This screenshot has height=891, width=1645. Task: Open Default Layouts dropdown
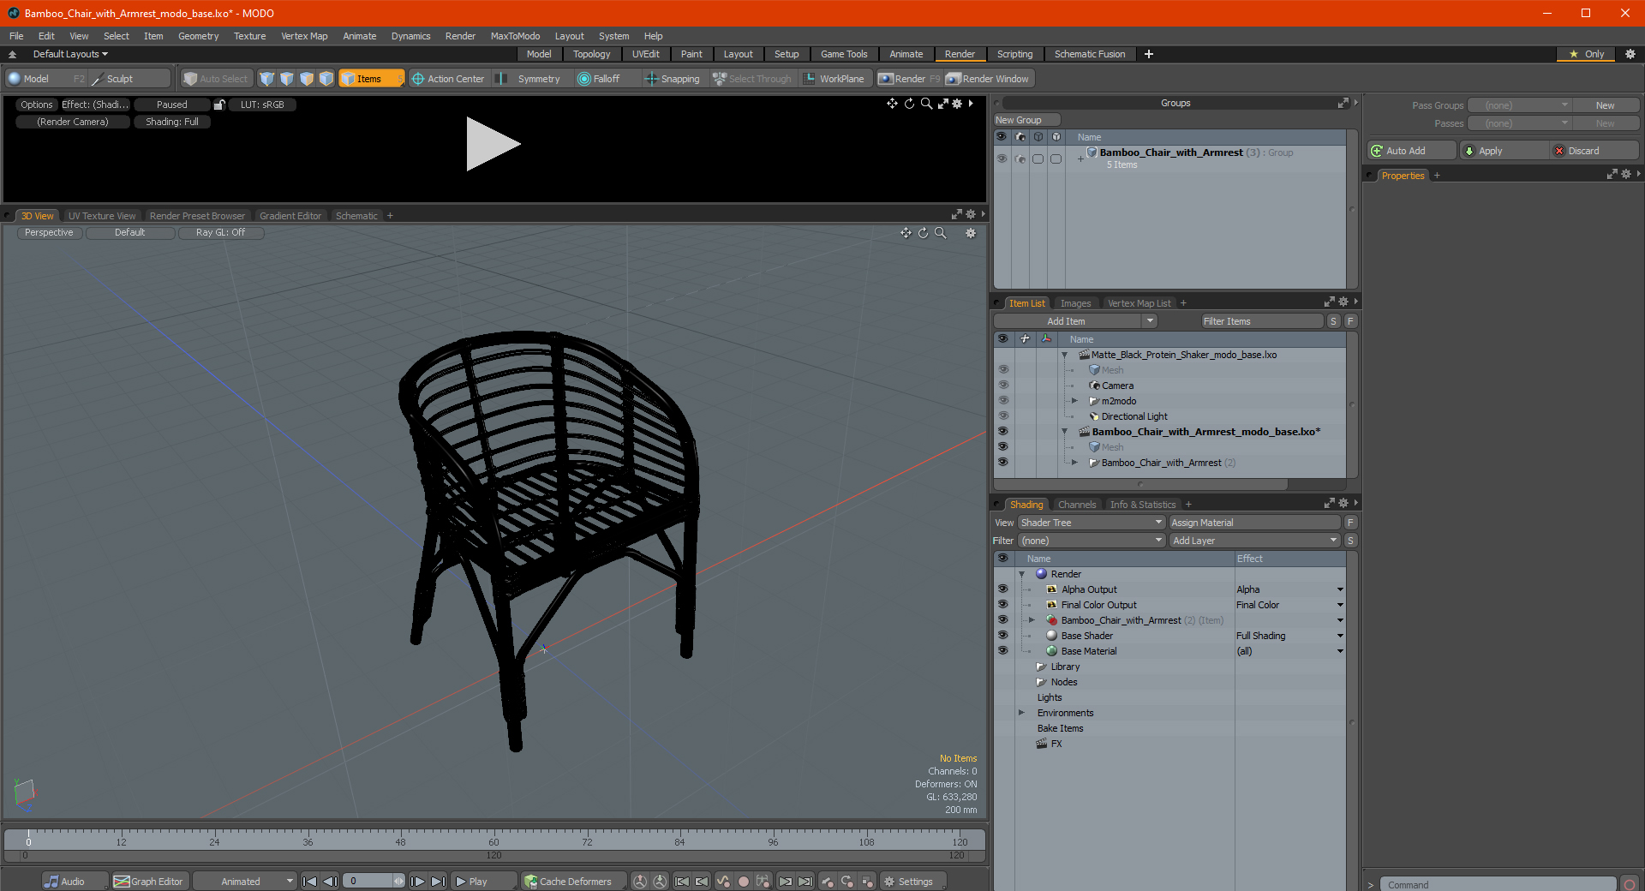coord(70,54)
